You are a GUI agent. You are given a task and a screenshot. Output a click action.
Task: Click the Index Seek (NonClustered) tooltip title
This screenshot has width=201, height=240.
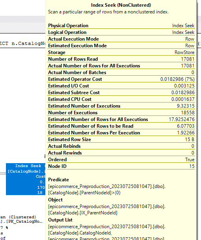[x=121, y=5]
